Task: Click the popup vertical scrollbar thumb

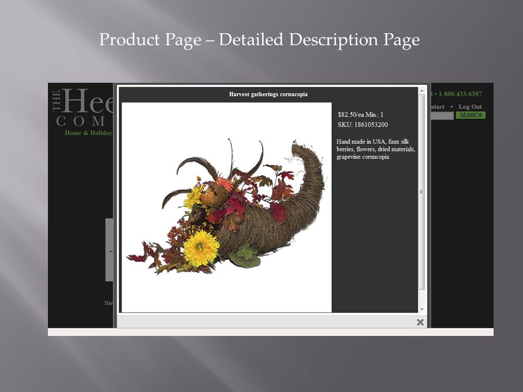Action: [x=422, y=192]
